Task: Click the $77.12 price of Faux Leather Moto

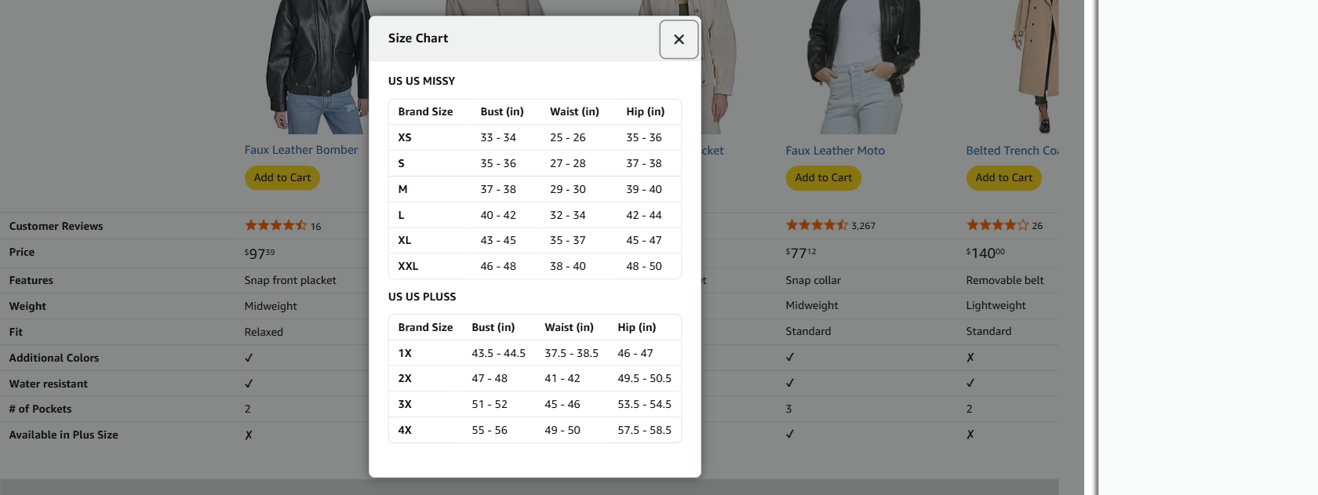Action: pyautogui.click(x=801, y=253)
